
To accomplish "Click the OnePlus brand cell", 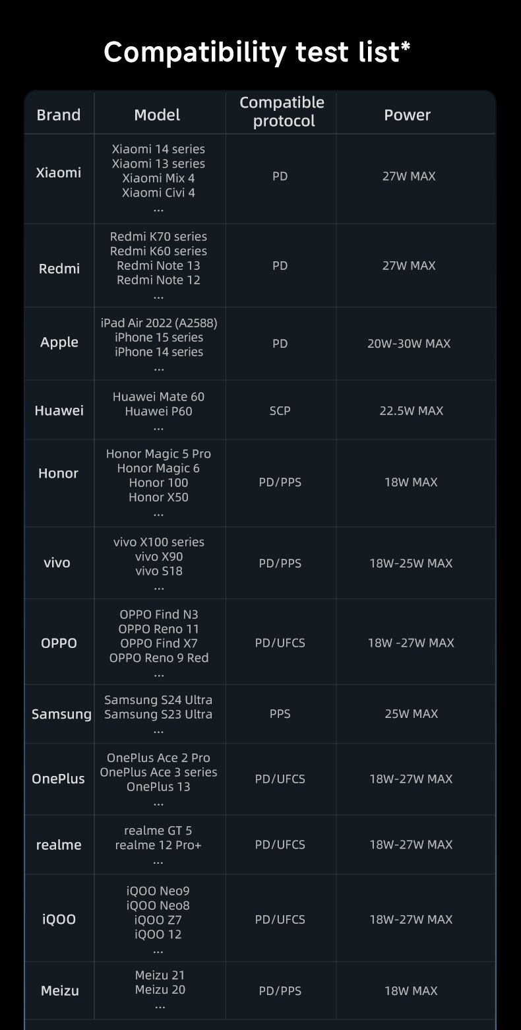I will (x=58, y=779).
